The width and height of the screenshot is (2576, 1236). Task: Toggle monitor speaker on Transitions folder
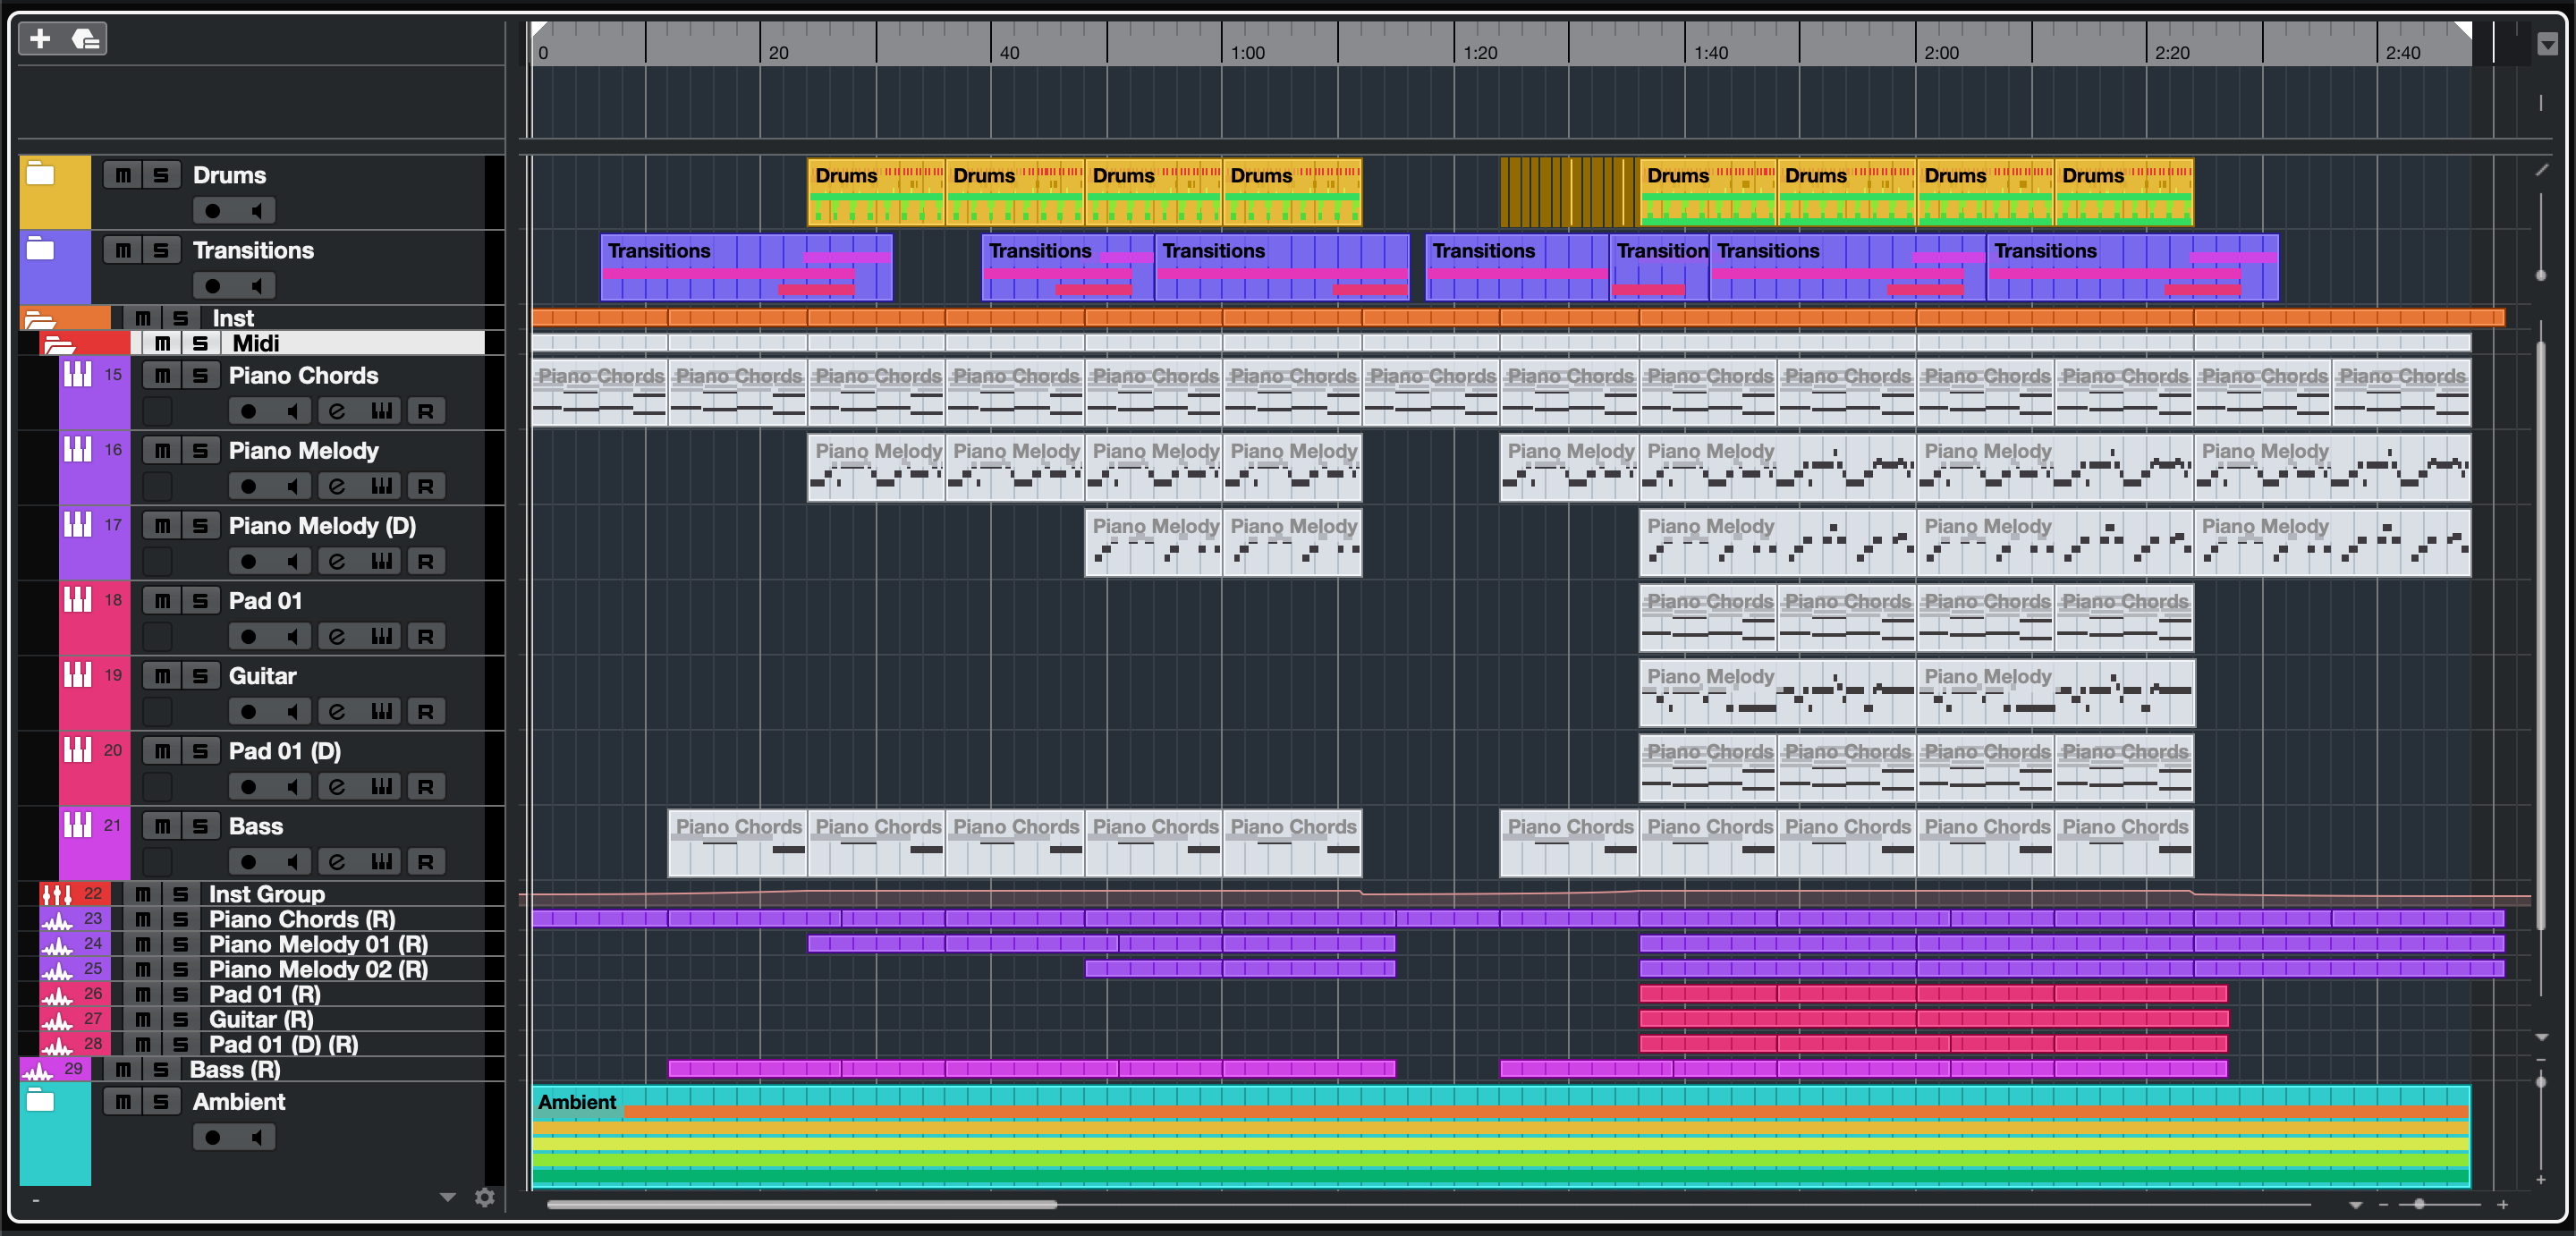pyautogui.click(x=257, y=286)
